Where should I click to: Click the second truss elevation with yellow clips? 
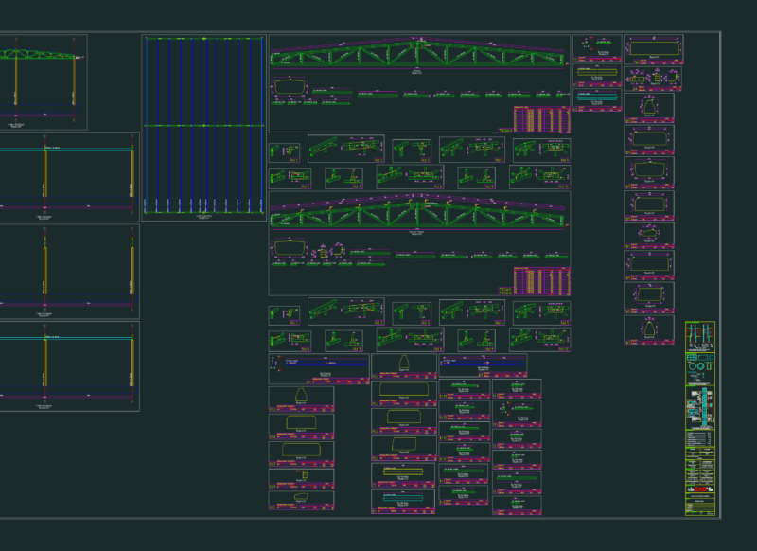pos(417,212)
